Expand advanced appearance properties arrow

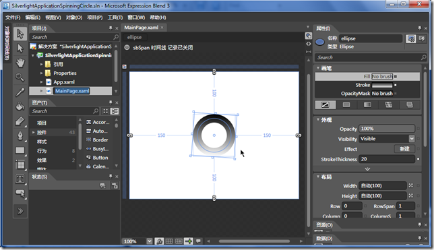coord(367,169)
